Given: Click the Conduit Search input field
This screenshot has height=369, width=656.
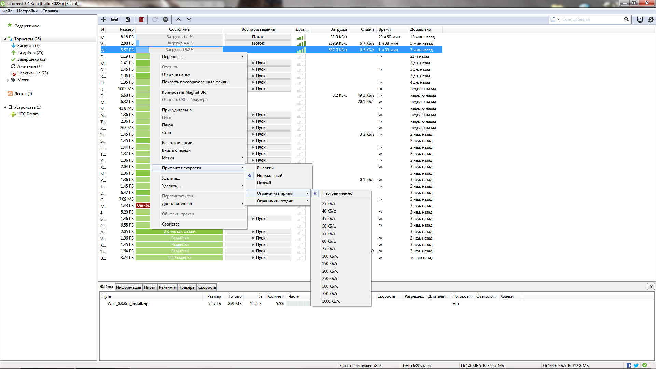Looking at the screenshot, I should [x=592, y=19].
